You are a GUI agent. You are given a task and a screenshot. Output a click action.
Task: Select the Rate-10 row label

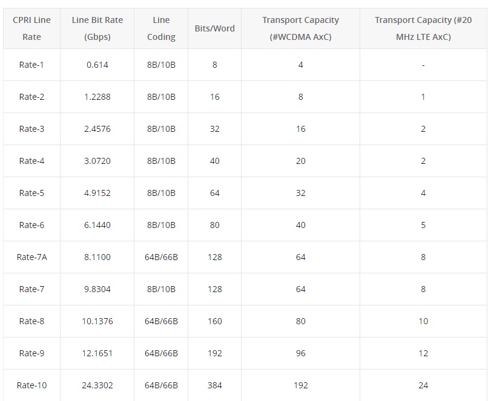[31, 385]
